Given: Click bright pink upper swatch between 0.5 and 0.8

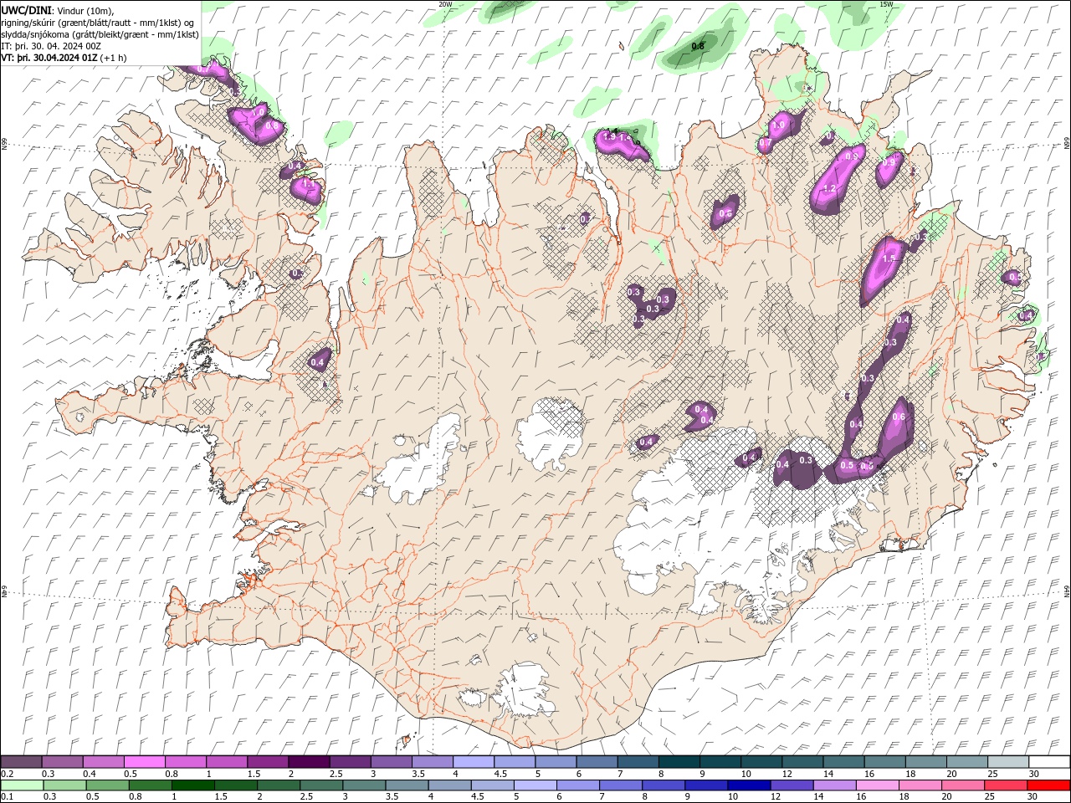Looking at the screenshot, I should (144, 762).
